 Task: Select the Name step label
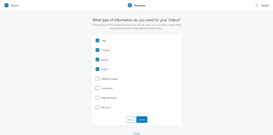(x=15, y=5)
